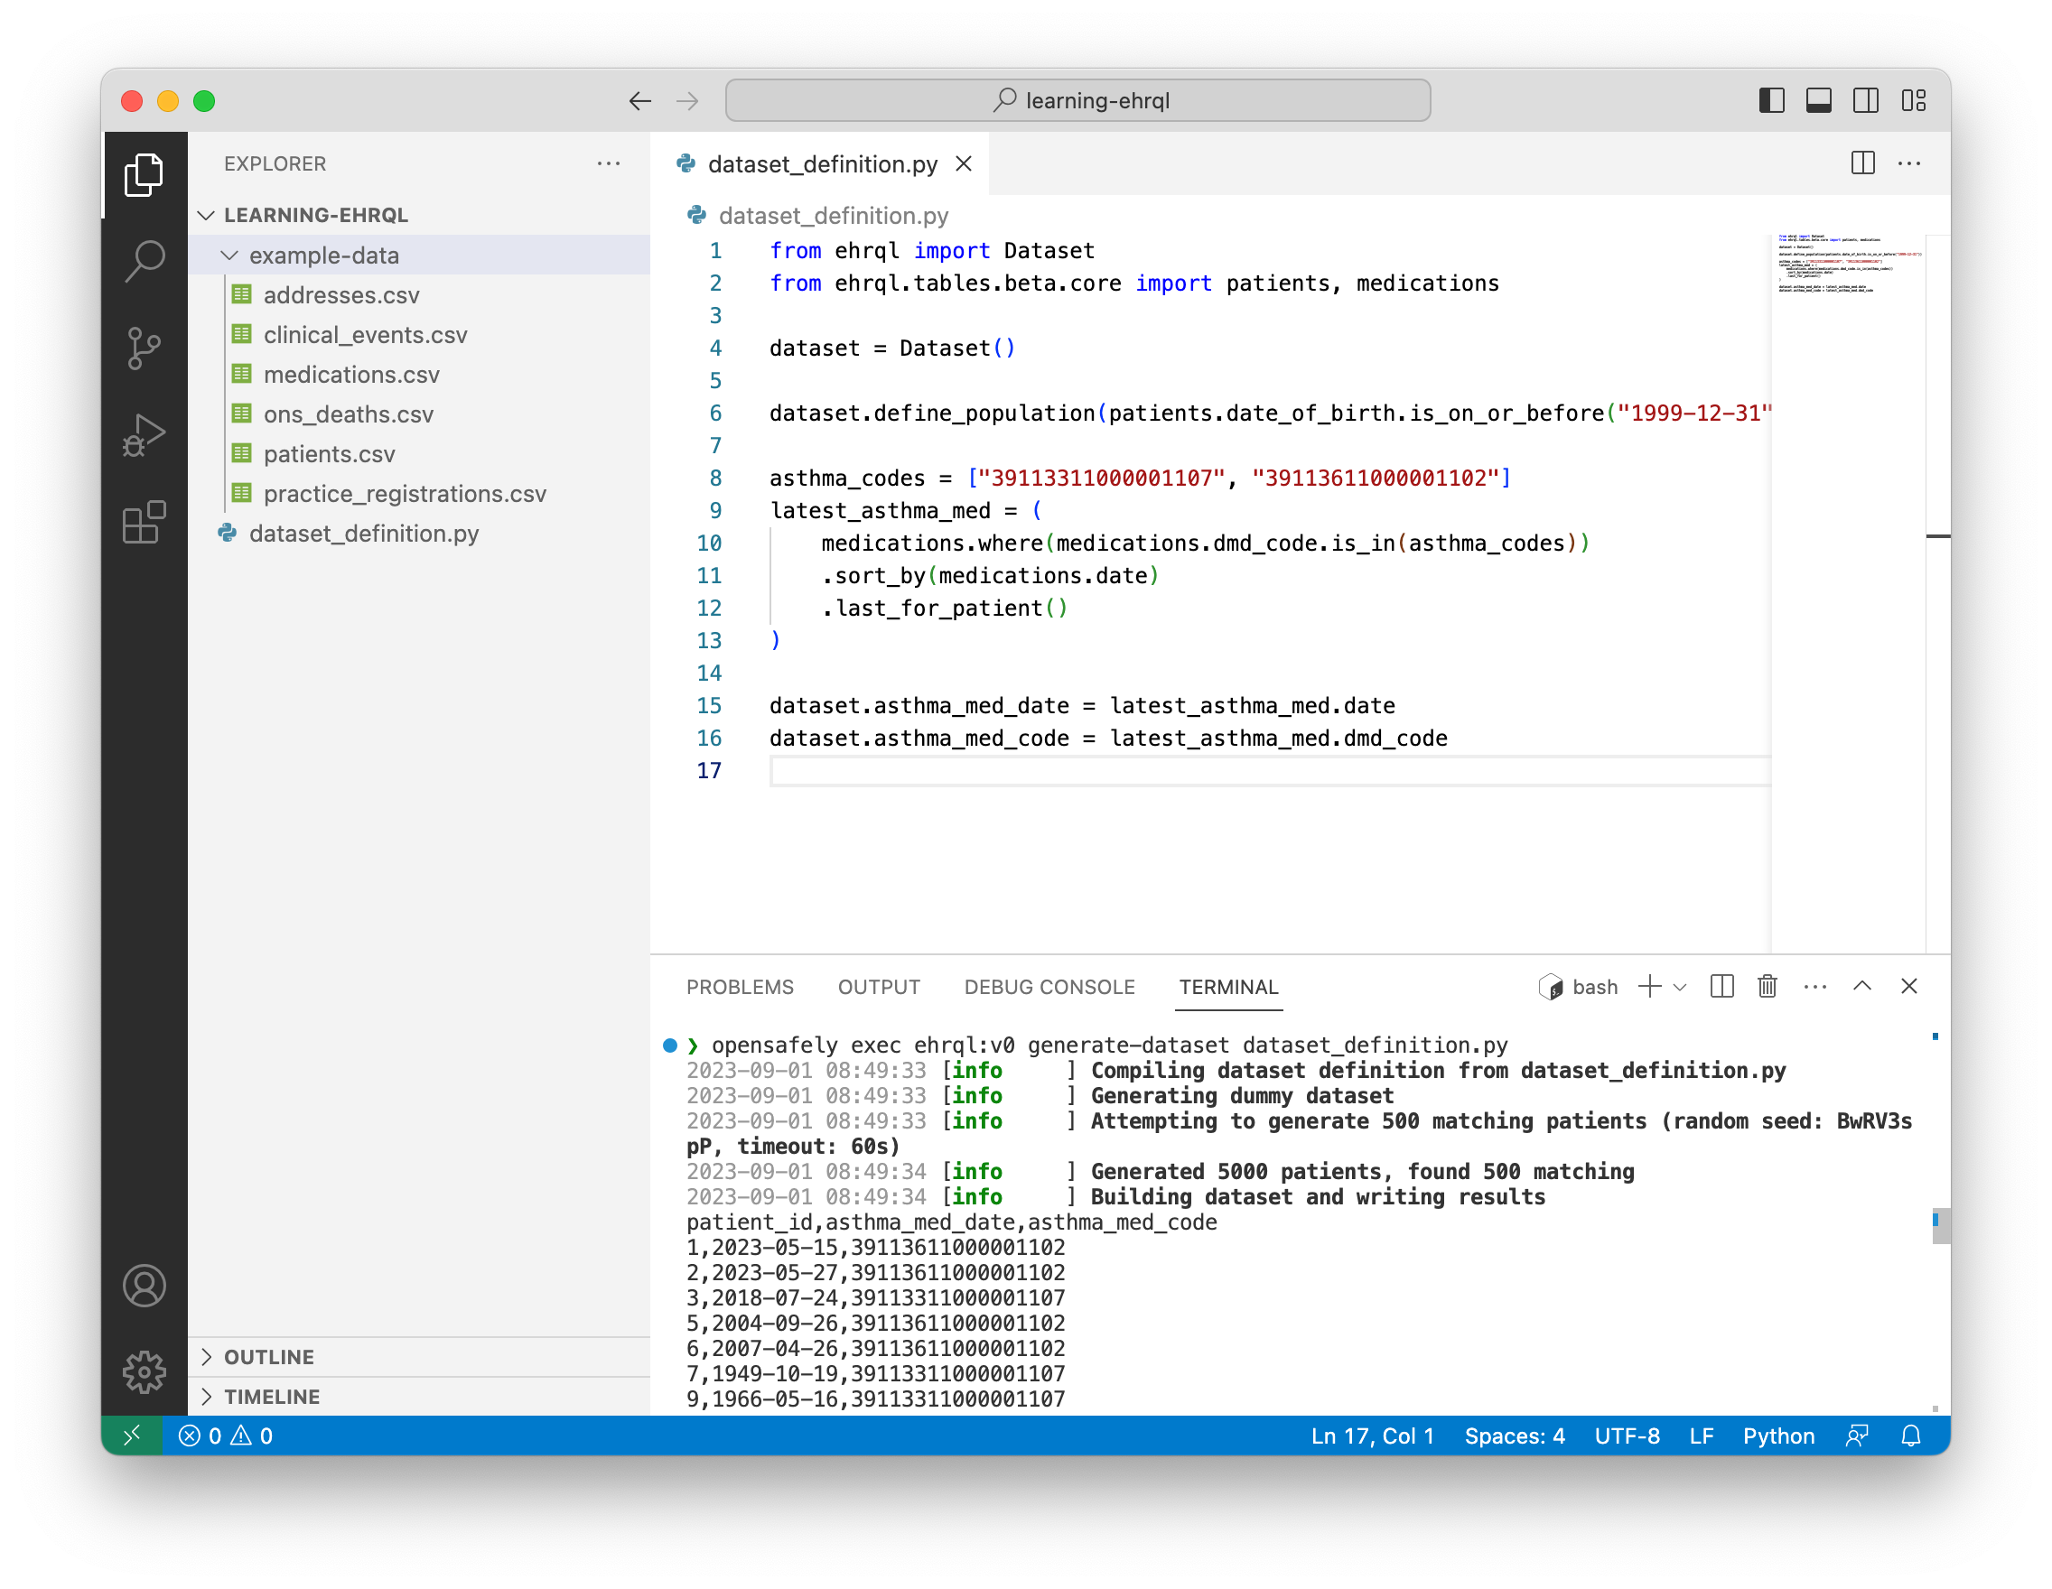
Task: Toggle the secondary side bar visibility
Action: click(x=1865, y=100)
